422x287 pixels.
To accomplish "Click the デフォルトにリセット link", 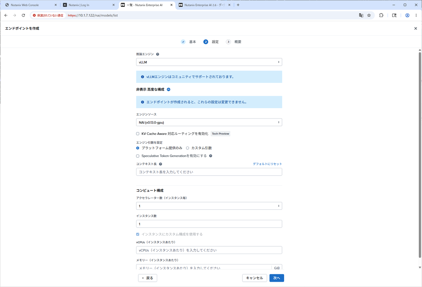I will coord(267,164).
